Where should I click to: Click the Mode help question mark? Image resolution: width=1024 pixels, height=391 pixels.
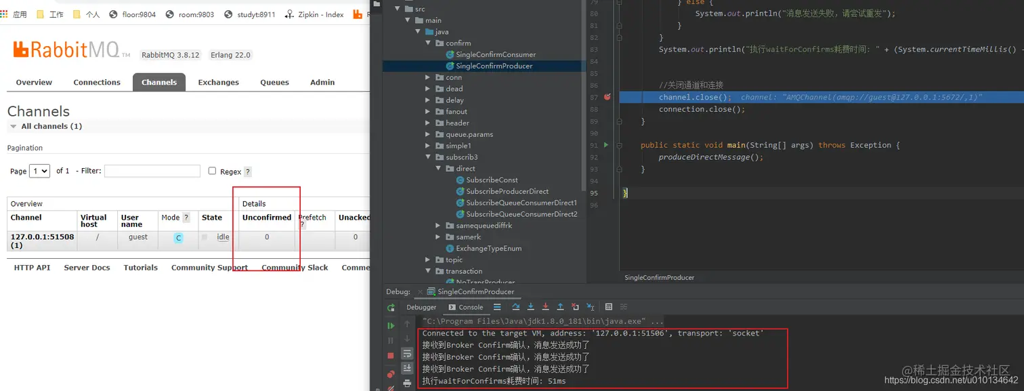click(186, 218)
